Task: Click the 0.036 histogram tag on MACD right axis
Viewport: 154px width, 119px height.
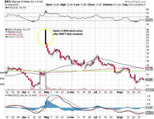Action: pos(149,107)
